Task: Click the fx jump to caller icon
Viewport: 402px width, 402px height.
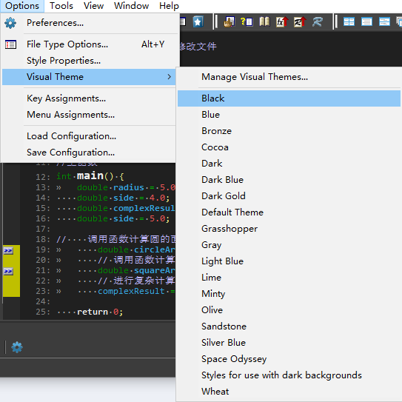Action: tap(282, 22)
